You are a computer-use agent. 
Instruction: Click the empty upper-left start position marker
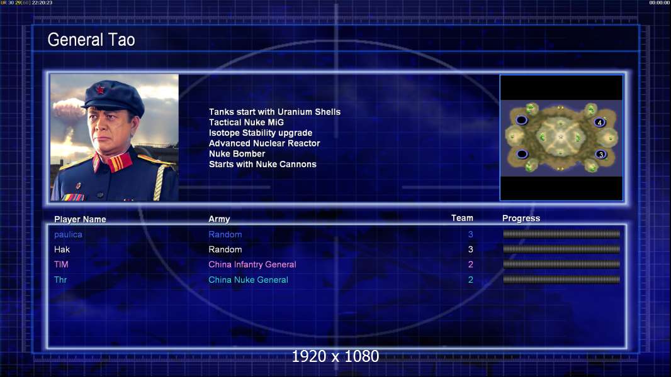coord(521,120)
